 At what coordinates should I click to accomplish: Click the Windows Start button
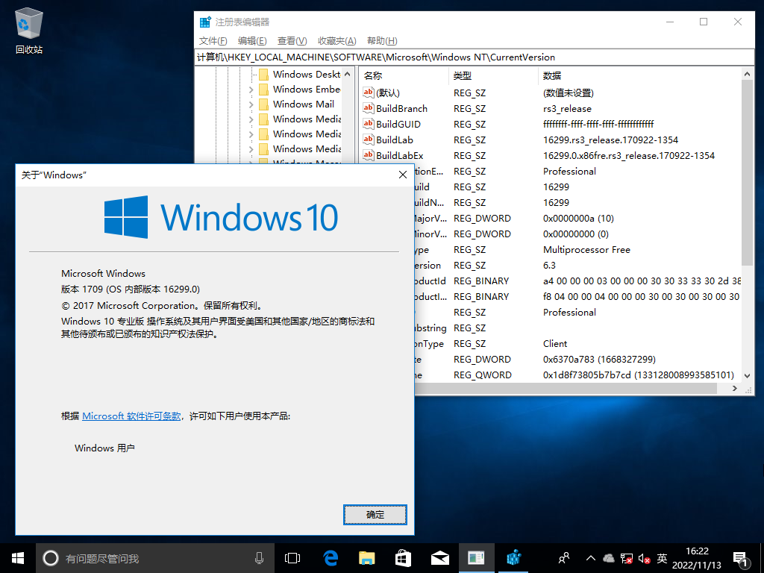[x=18, y=558]
